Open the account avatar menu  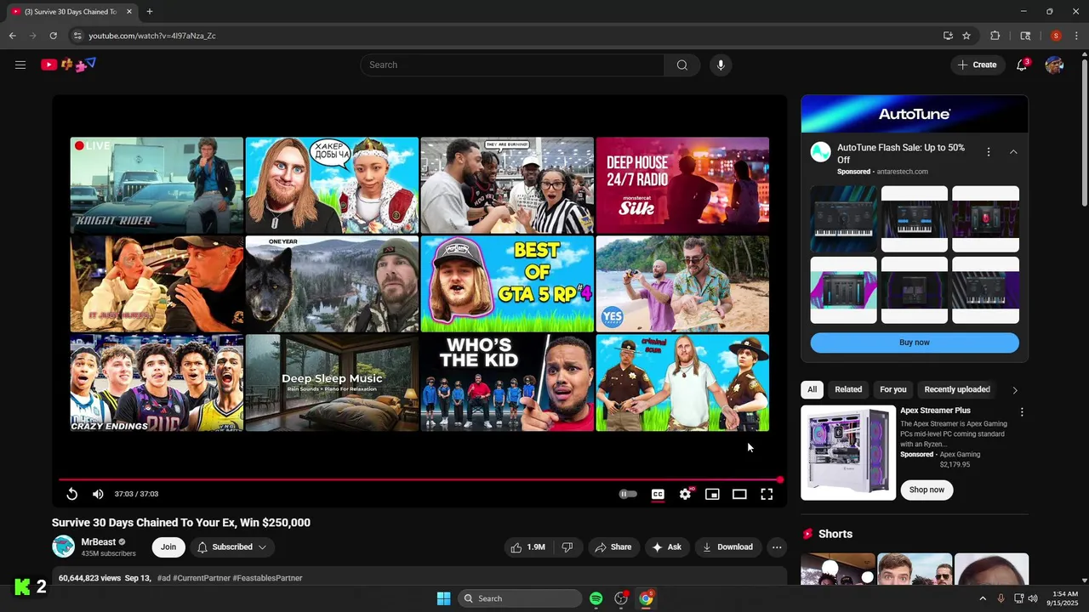pyautogui.click(x=1054, y=65)
